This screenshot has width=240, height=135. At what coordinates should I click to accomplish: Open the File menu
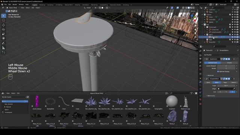6,5
